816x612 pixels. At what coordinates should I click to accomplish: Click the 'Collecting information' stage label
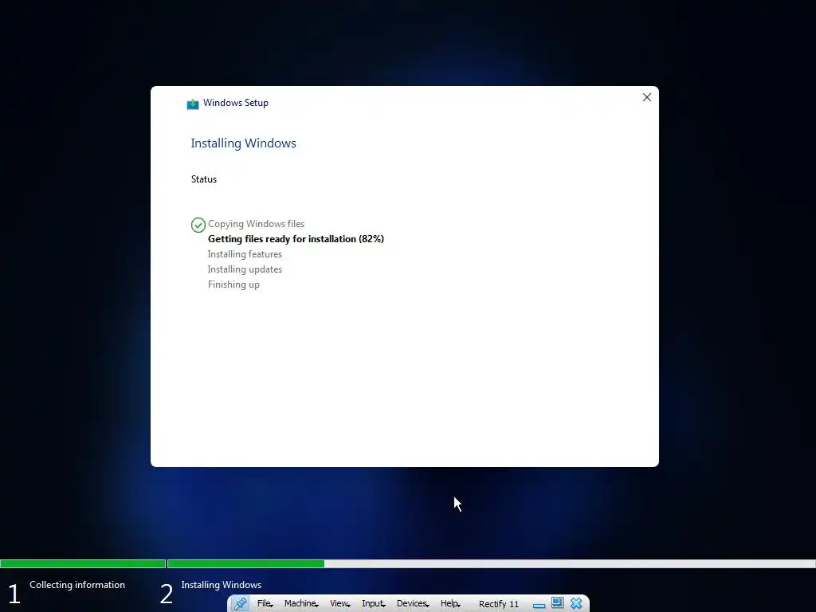tap(77, 585)
